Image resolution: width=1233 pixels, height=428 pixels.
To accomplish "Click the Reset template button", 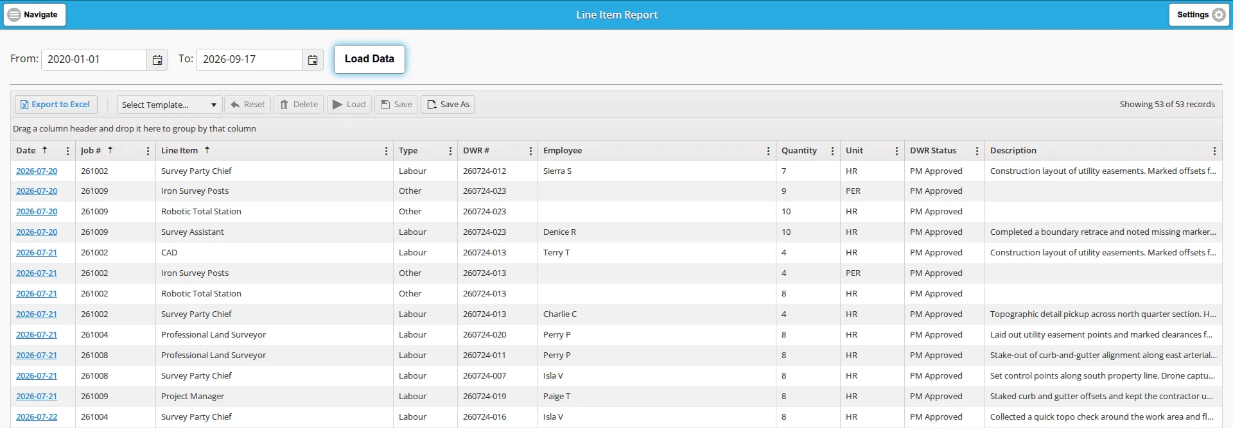I will click(x=248, y=105).
